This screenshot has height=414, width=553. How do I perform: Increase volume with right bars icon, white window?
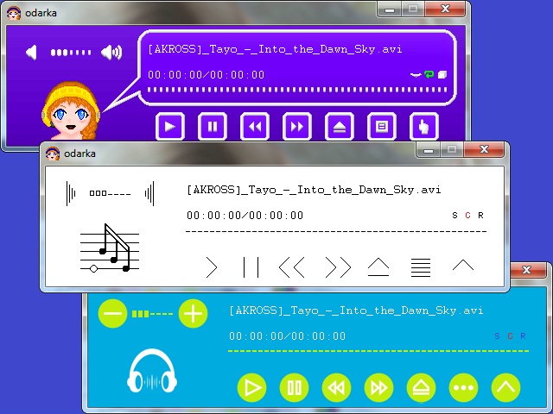[x=149, y=193]
